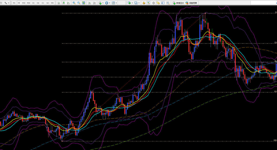Switch chart to H4 timeframe

point(38,3)
